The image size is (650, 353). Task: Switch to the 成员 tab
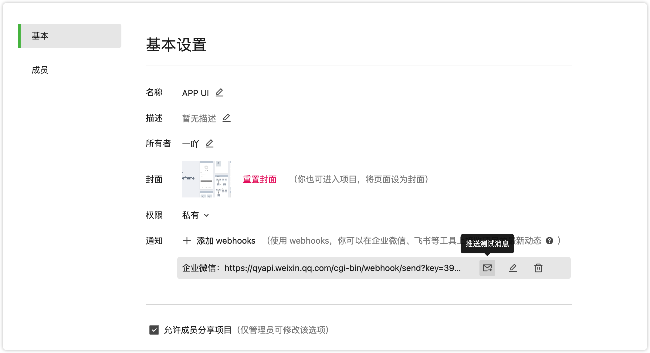(40, 70)
